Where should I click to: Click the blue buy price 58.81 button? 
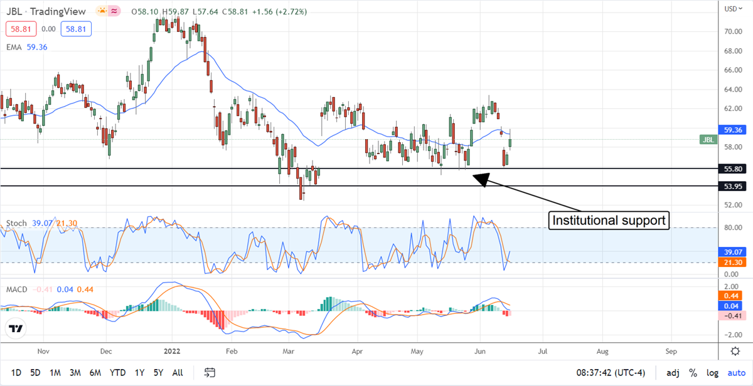[x=77, y=29]
